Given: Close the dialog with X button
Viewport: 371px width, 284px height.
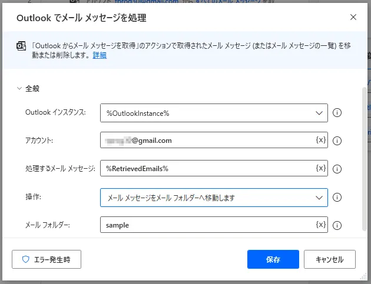Looking at the screenshot, I should pyautogui.click(x=353, y=17).
